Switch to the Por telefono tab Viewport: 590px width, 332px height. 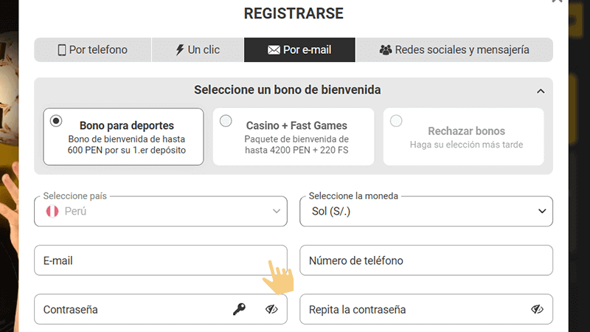click(93, 50)
